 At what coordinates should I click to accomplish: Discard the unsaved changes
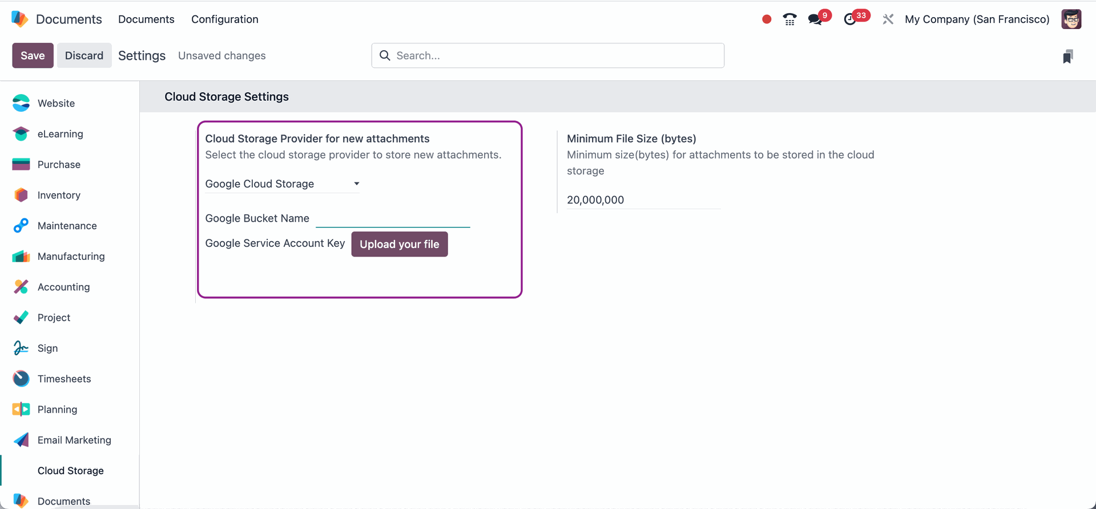pyautogui.click(x=84, y=55)
